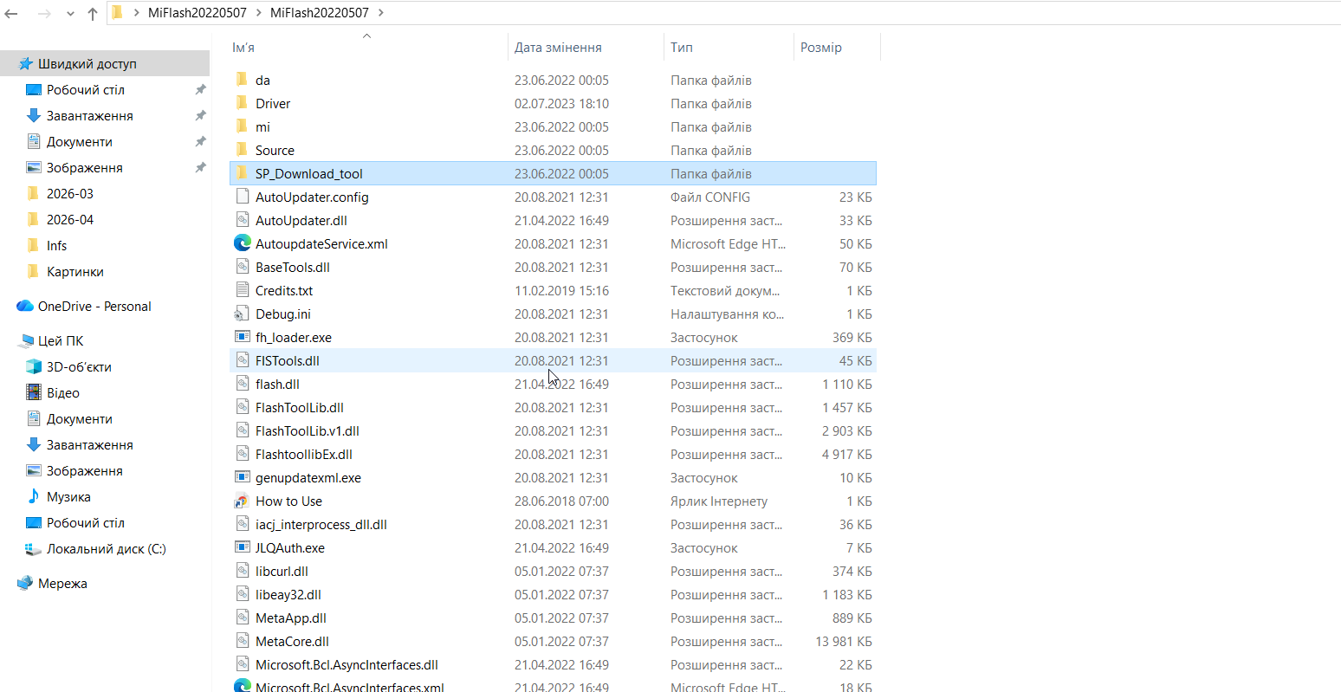Image resolution: width=1341 pixels, height=692 pixels.
Task: Go back using the Back arrow
Action: pos(11,13)
